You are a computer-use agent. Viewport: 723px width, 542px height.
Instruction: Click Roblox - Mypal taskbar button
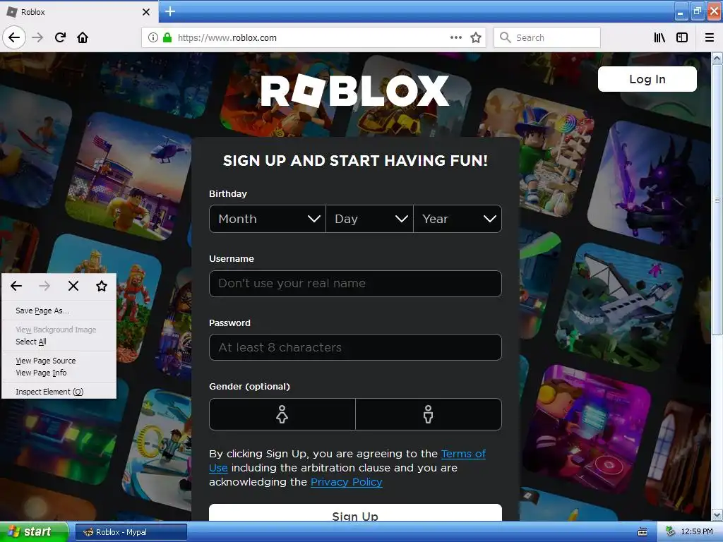(x=131, y=532)
